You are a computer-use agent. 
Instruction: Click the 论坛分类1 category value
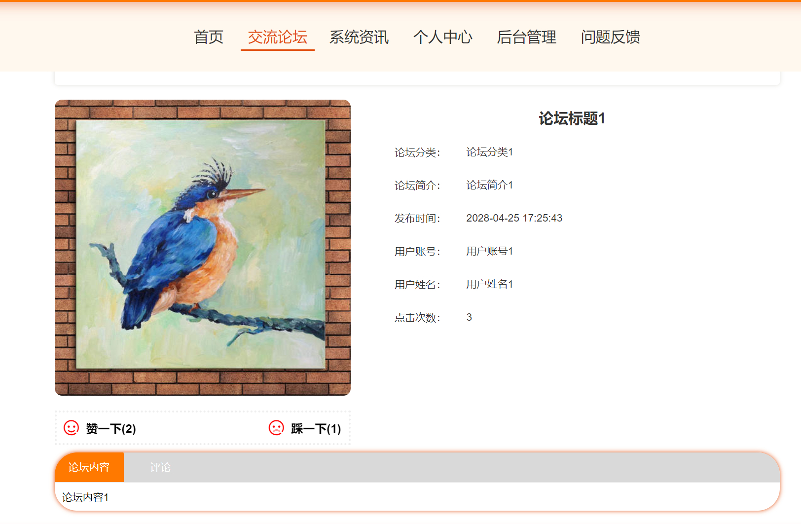pos(490,152)
